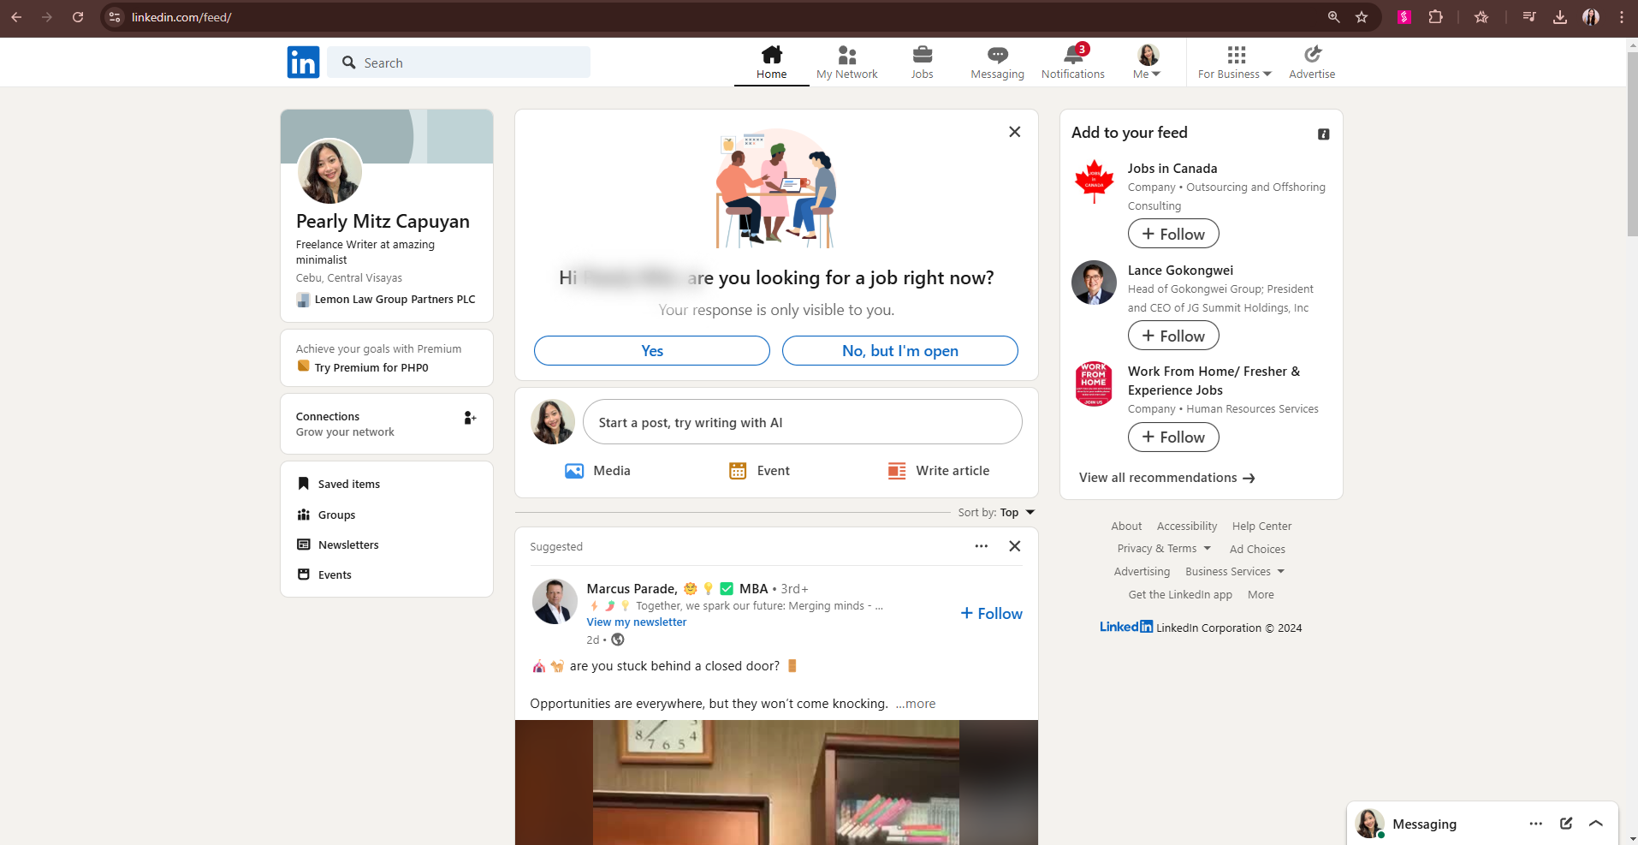Open the Jobs in Canada maple leaf logo
This screenshot has width=1638, height=845.
pos(1094,181)
